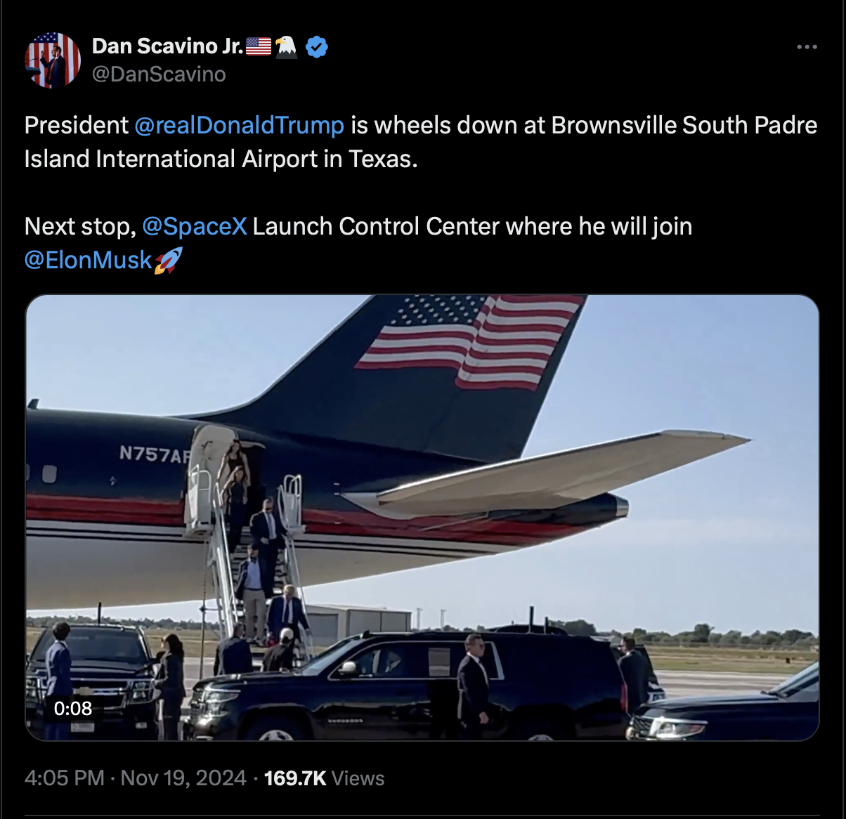Open Dan Scavino's profile avatar
Image resolution: width=846 pixels, height=819 pixels.
pos(53,60)
